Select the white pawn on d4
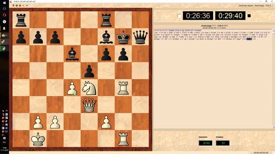Image resolution: width=275 pixels, height=154 pixels. (x=72, y=88)
